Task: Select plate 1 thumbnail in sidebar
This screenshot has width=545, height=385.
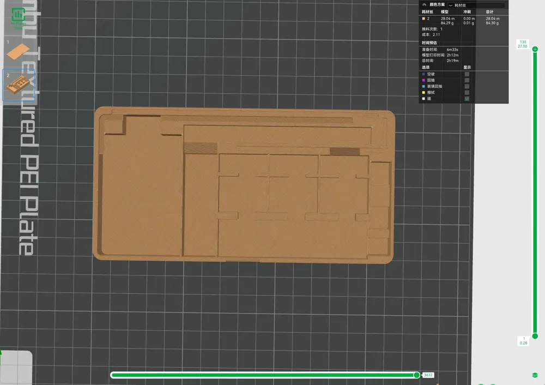Action: (x=19, y=52)
